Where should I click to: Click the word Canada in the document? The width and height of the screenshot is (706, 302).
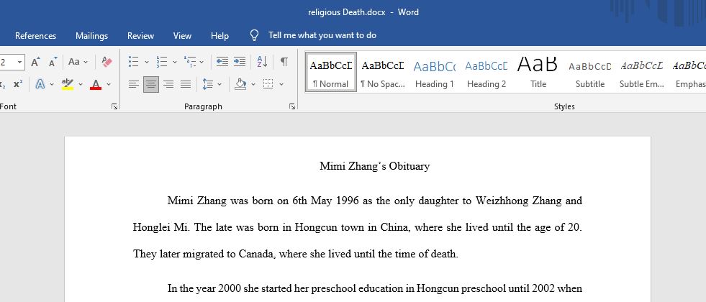256,255
